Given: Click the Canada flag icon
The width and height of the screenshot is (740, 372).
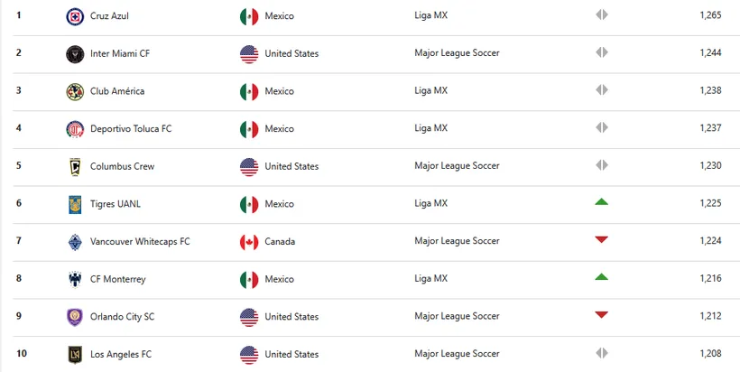Looking at the screenshot, I should 249,242.
